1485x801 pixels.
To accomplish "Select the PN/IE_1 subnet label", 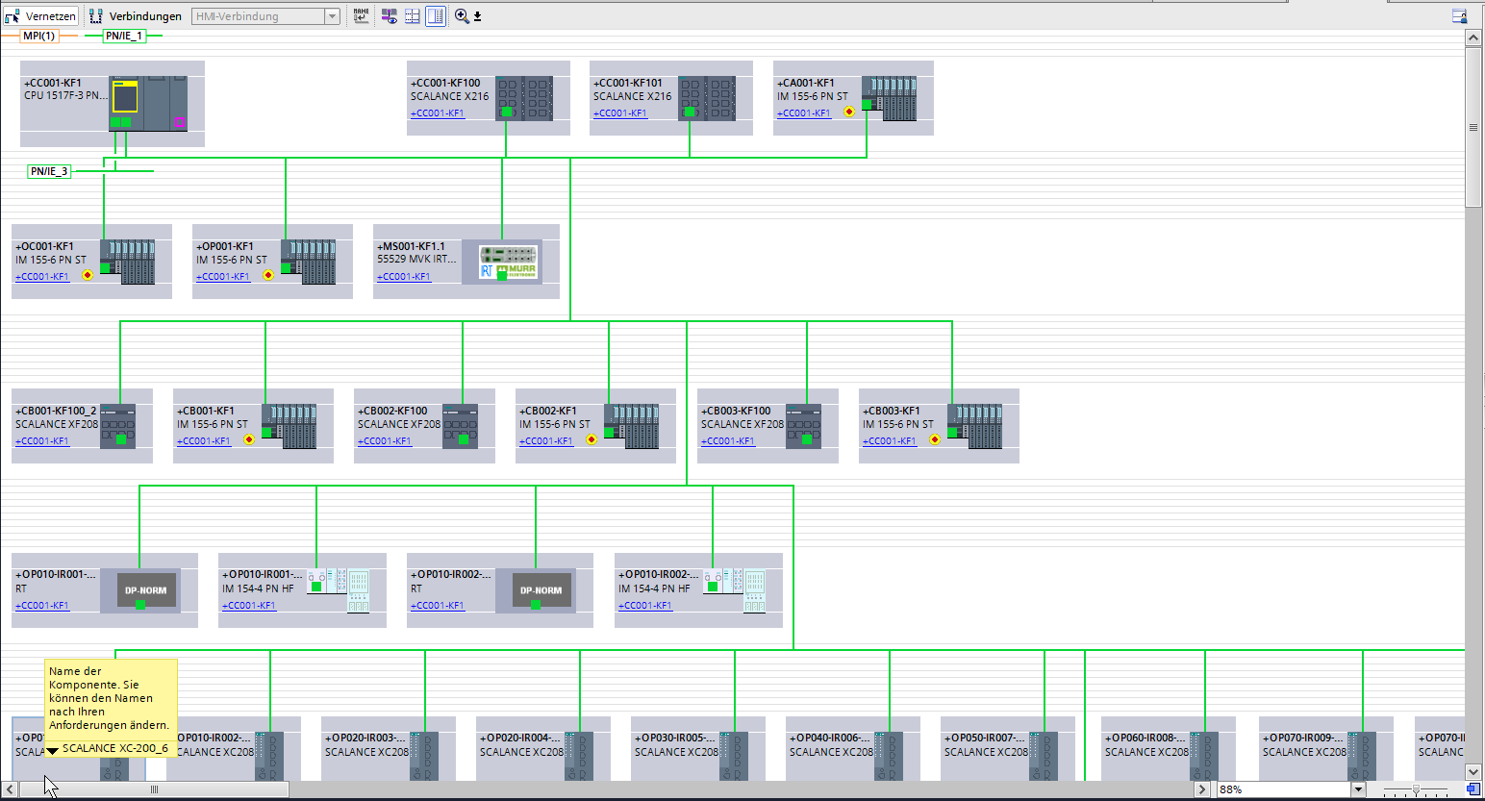I will (124, 36).
